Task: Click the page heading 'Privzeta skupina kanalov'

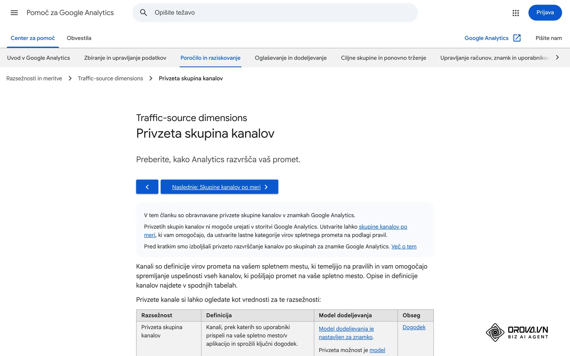Action: coord(205,133)
